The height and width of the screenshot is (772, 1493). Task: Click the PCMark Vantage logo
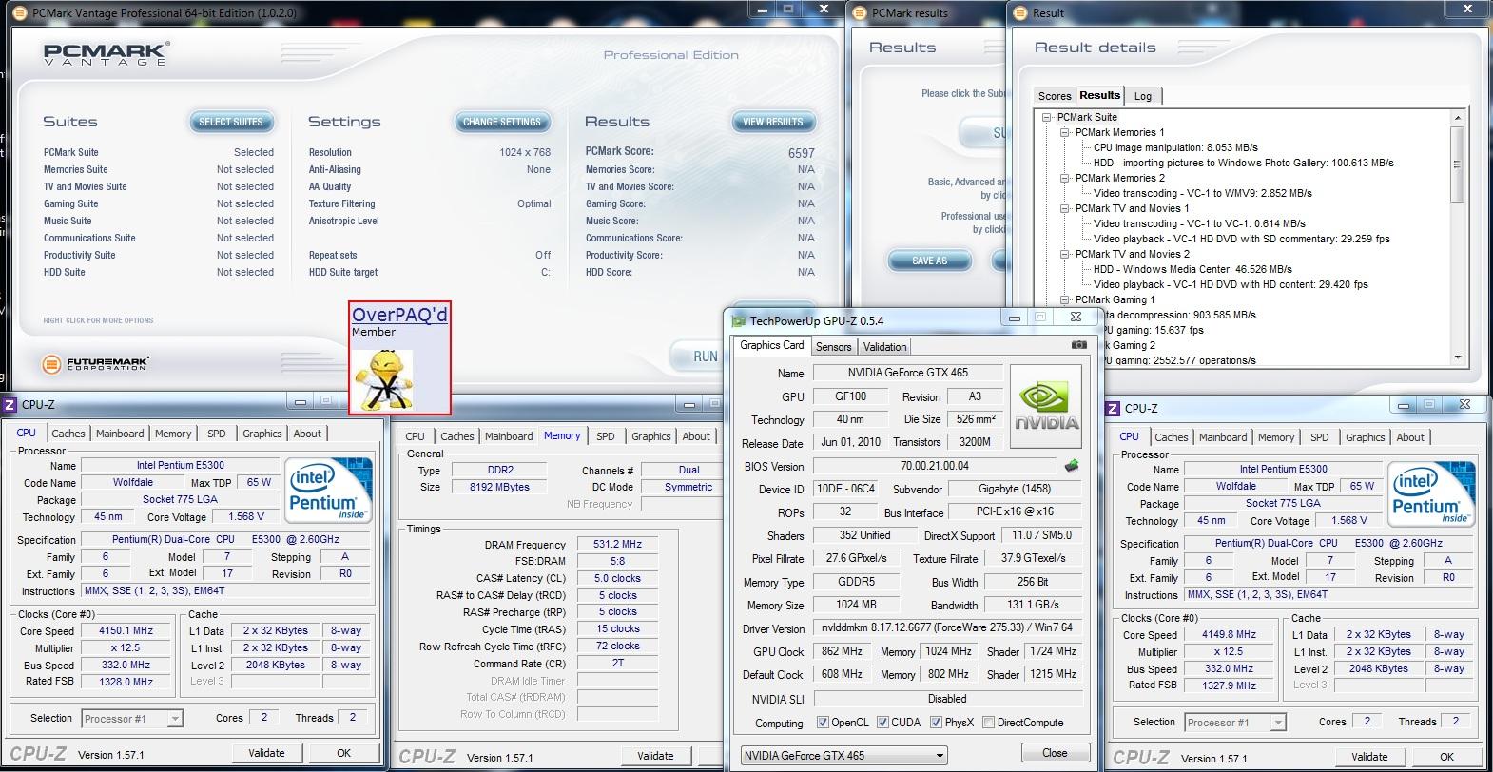tap(107, 53)
